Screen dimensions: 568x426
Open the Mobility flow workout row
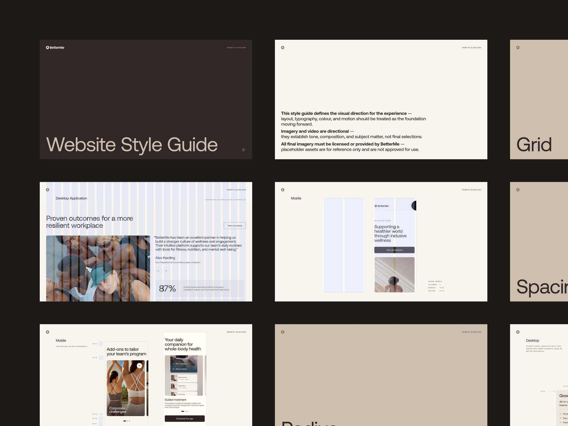click(x=184, y=387)
